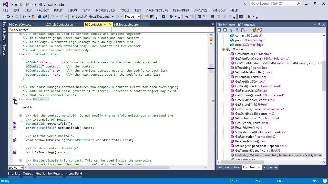Click the IncrediBuild 'In' toolbar icon

pos(163,17)
